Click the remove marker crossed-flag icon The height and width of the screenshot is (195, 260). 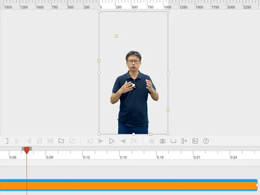72,141
